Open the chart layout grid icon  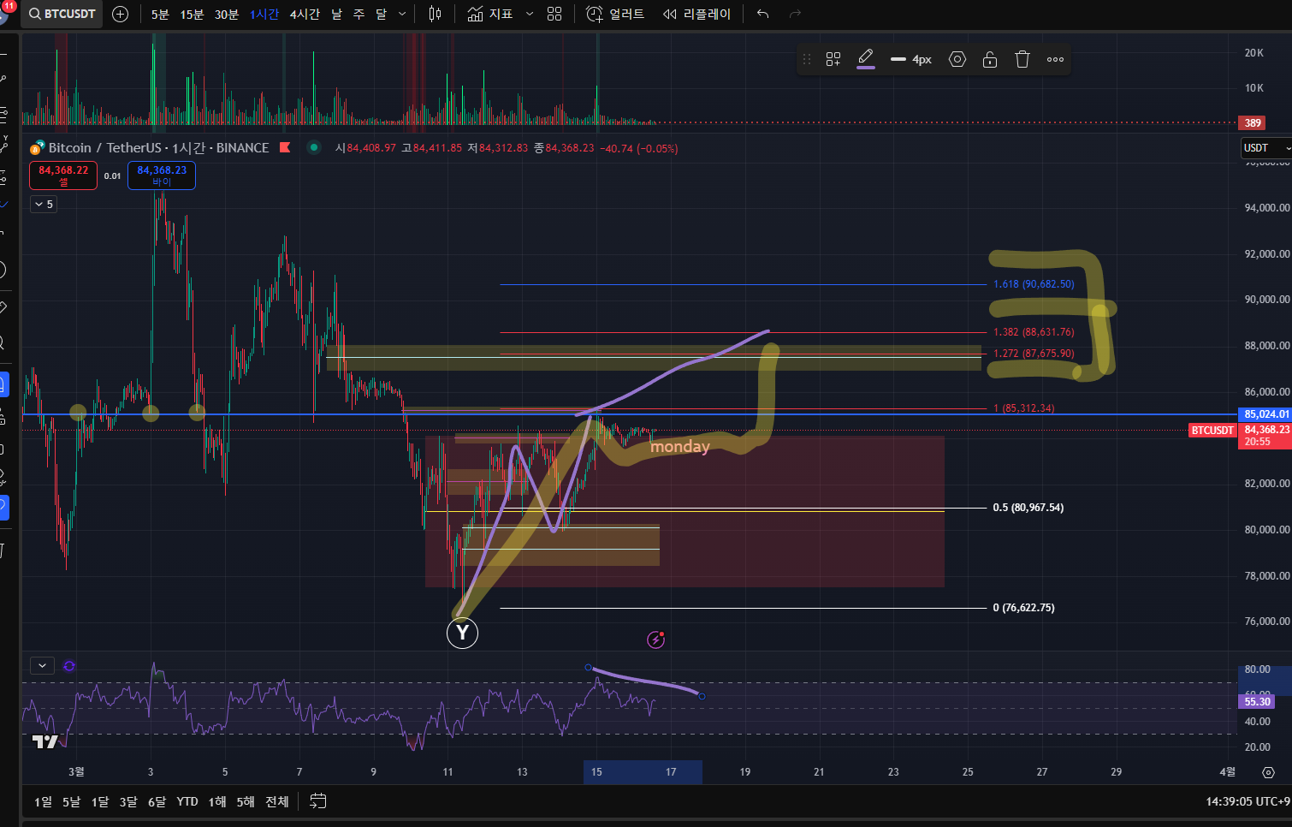554,14
